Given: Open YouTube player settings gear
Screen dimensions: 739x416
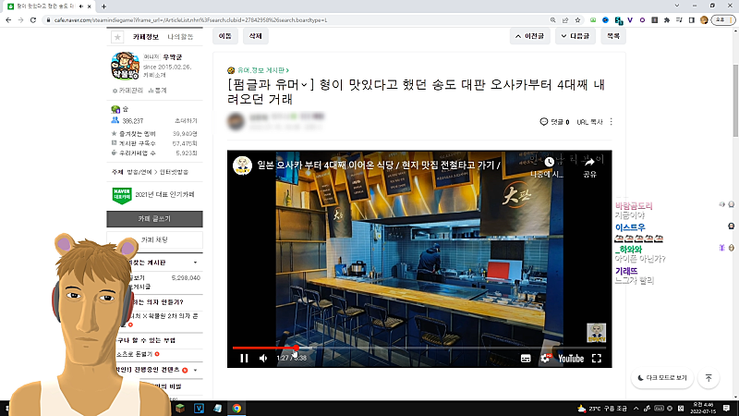Looking at the screenshot, I should (x=545, y=358).
